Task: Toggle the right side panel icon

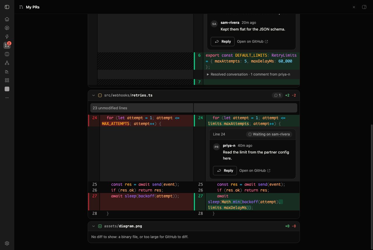Action: point(364,7)
